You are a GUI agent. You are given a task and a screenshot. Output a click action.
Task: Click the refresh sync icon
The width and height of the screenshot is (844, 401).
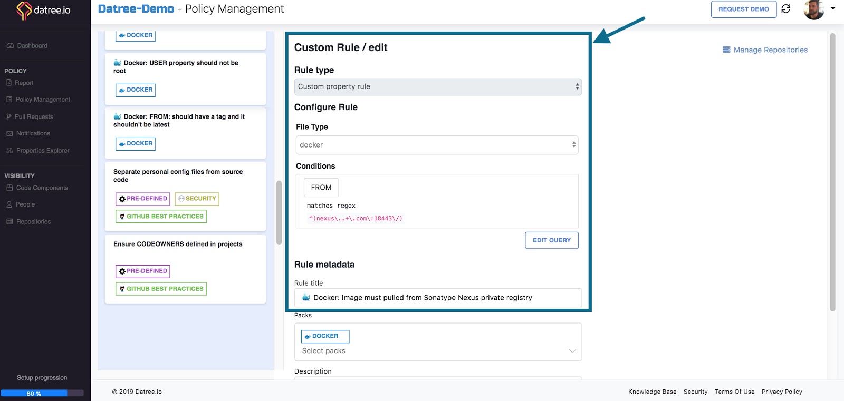coord(785,9)
